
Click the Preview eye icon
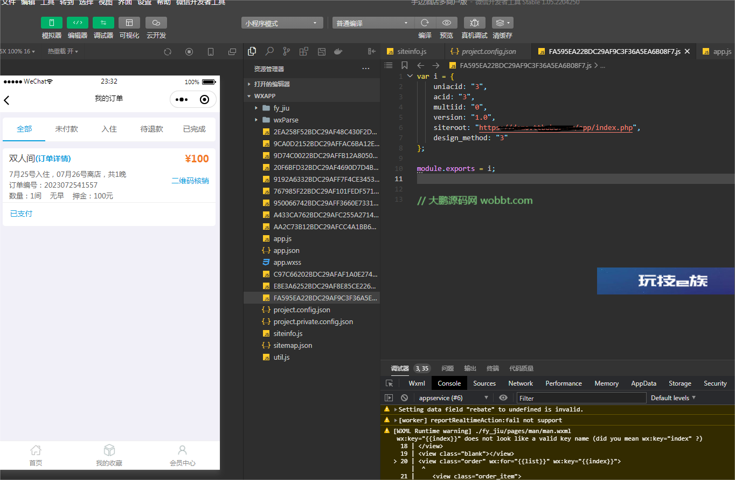(x=447, y=23)
